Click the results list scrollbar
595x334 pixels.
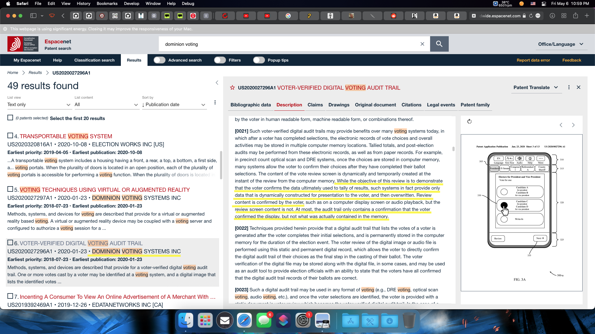pos(221,165)
